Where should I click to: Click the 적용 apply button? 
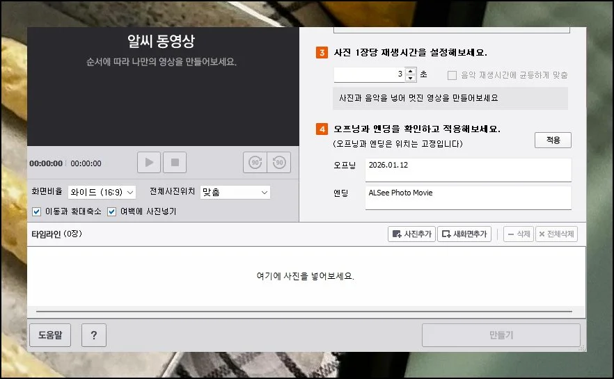point(553,140)
